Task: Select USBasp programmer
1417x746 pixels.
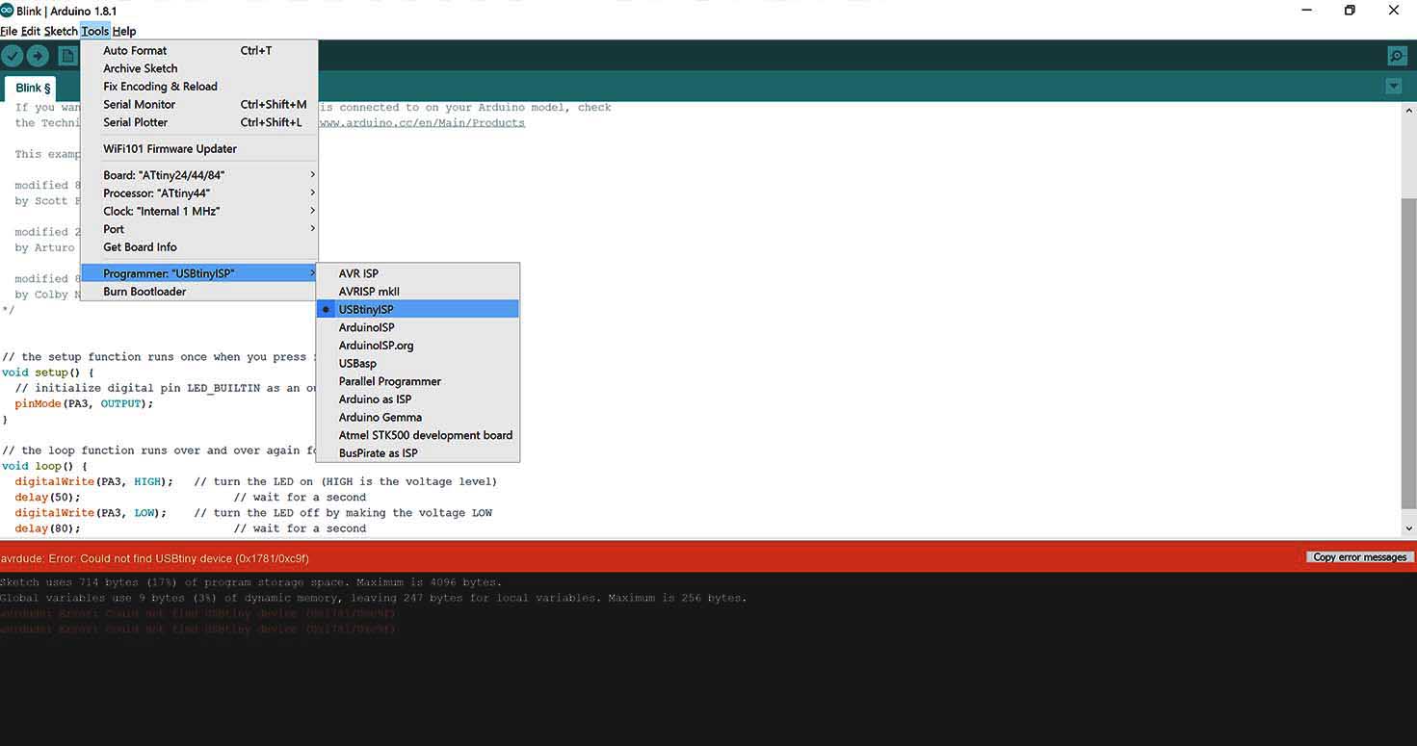Action: (417, 363)
